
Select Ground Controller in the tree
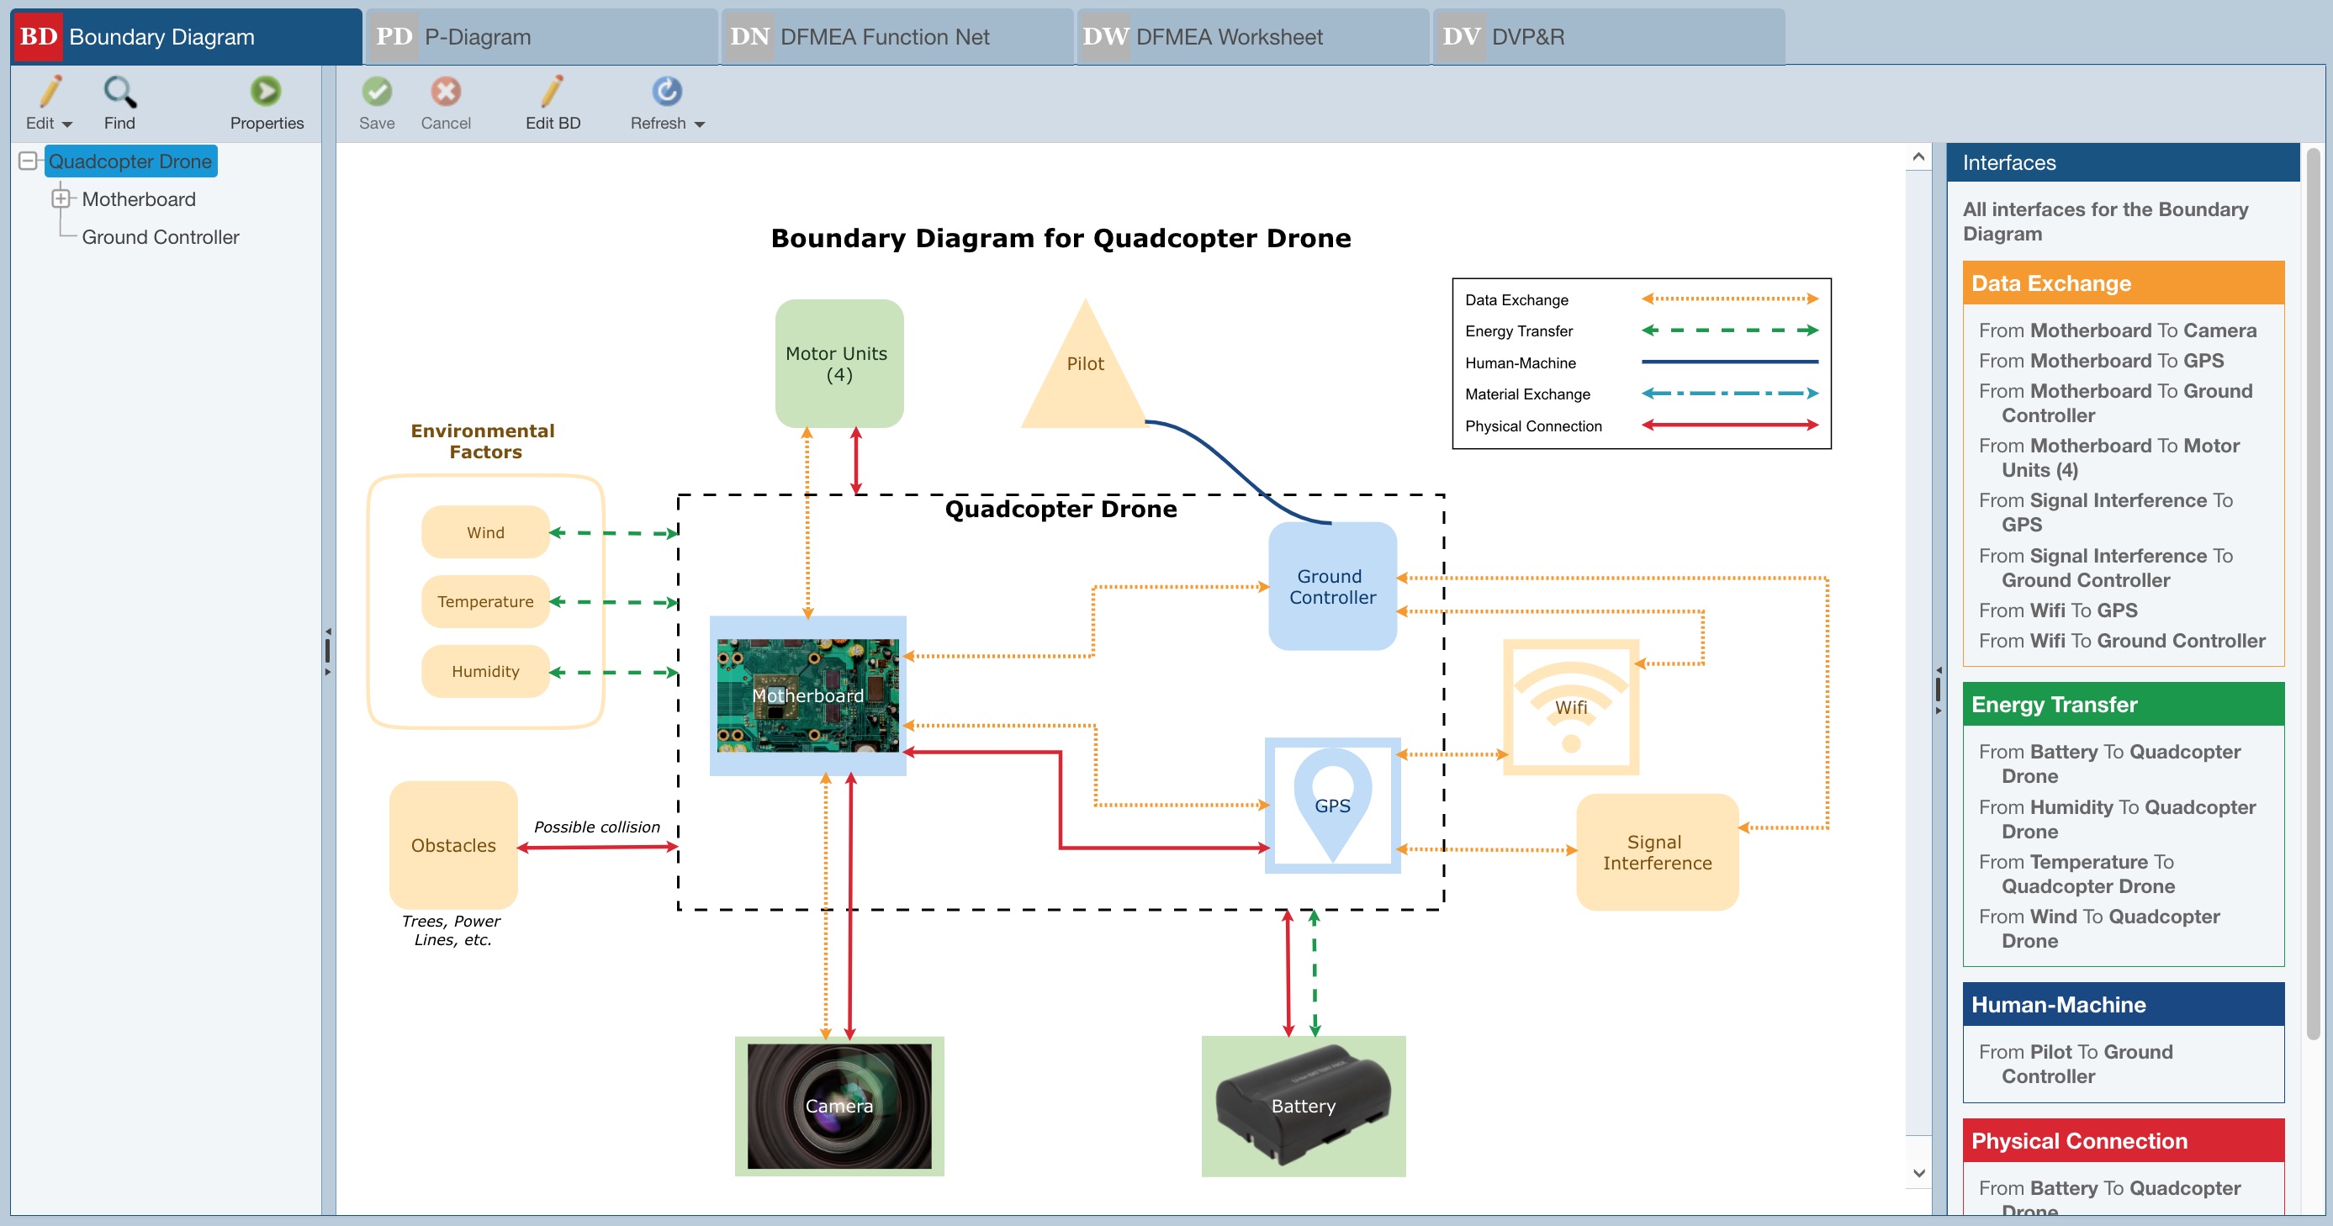(160, 236)
